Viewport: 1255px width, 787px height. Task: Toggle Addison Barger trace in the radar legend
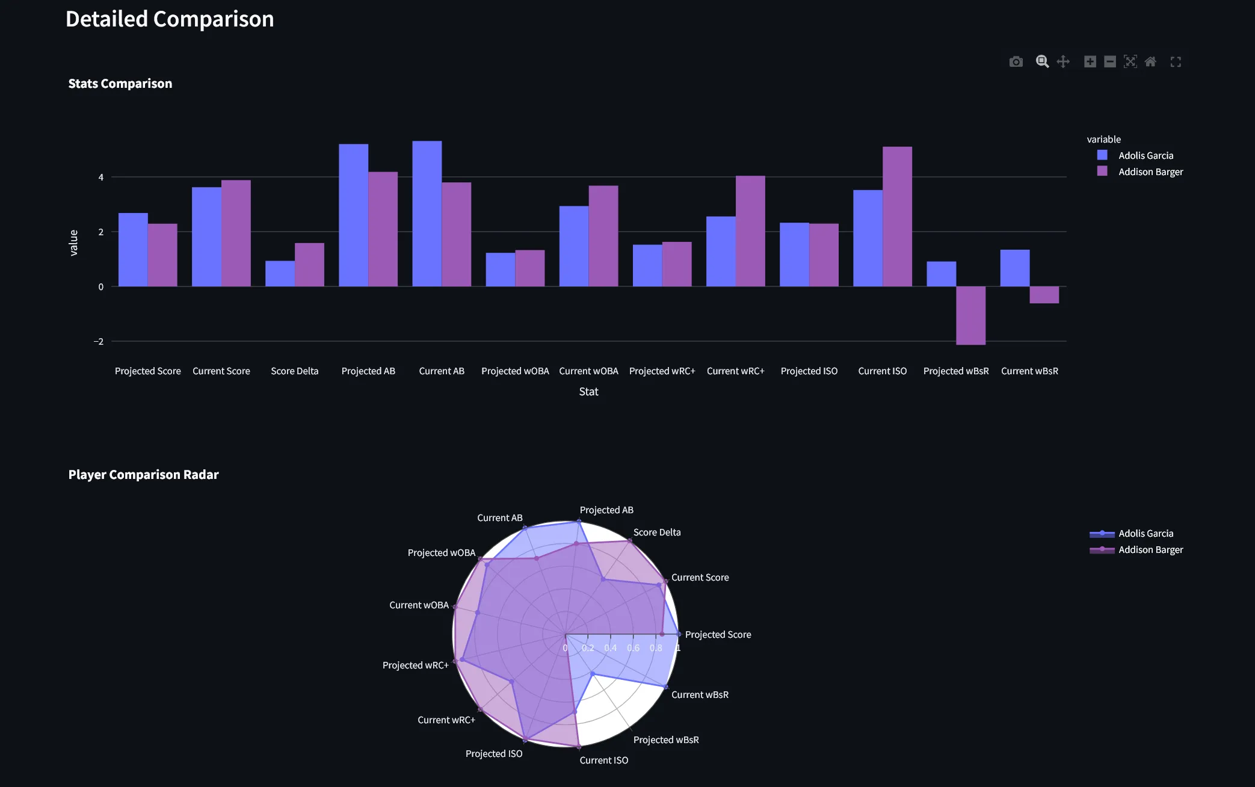tap(1151, 549)
